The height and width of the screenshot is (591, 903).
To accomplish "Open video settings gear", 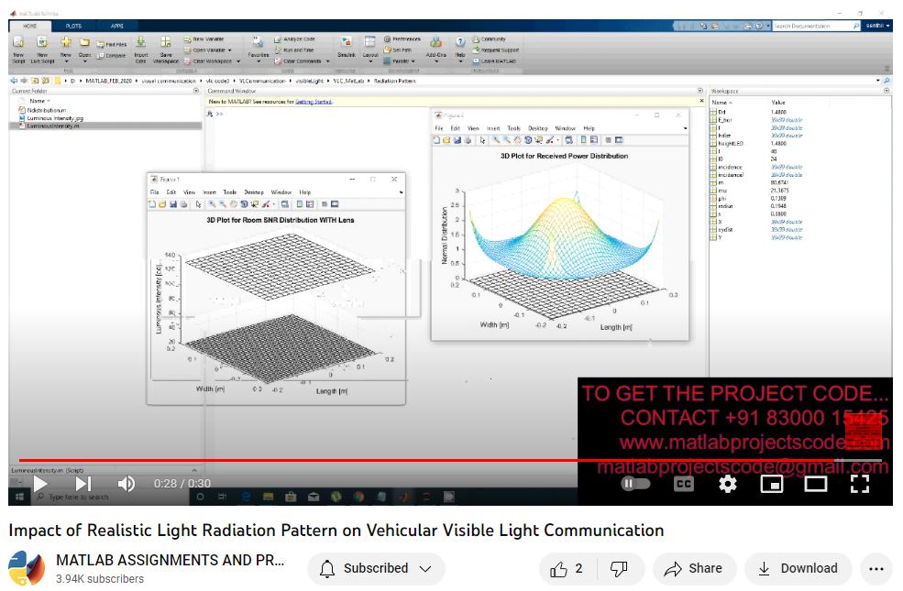I will [x=727, y=484].
